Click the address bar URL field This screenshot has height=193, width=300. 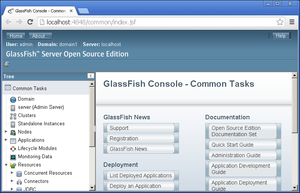coord(157,22)
